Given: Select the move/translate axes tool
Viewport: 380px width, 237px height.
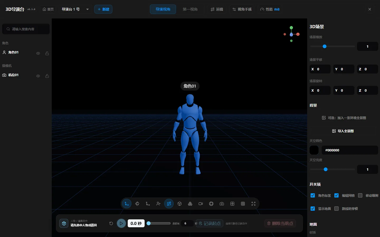Looking at the screenshot, I should pyautogui.click(x=127, y=204).
